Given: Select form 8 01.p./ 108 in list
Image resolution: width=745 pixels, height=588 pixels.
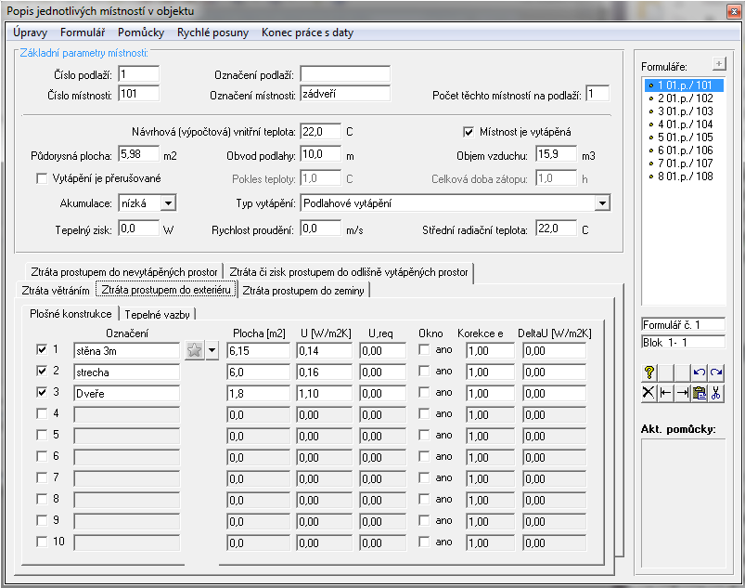Looking at the screenshot, I should tap(685, 176).
